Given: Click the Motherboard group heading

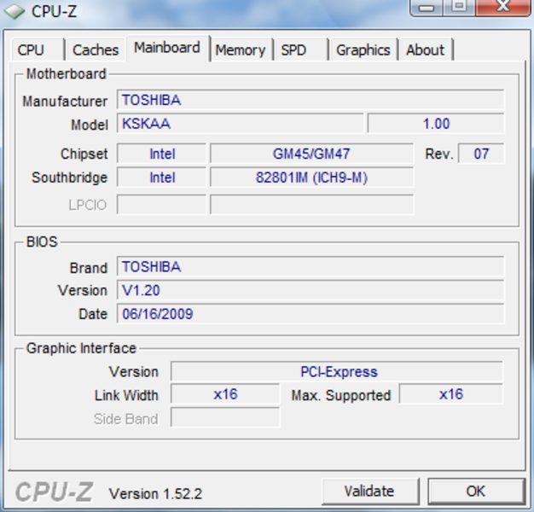Looking at the screenshot, I should (x=67, y=74).
